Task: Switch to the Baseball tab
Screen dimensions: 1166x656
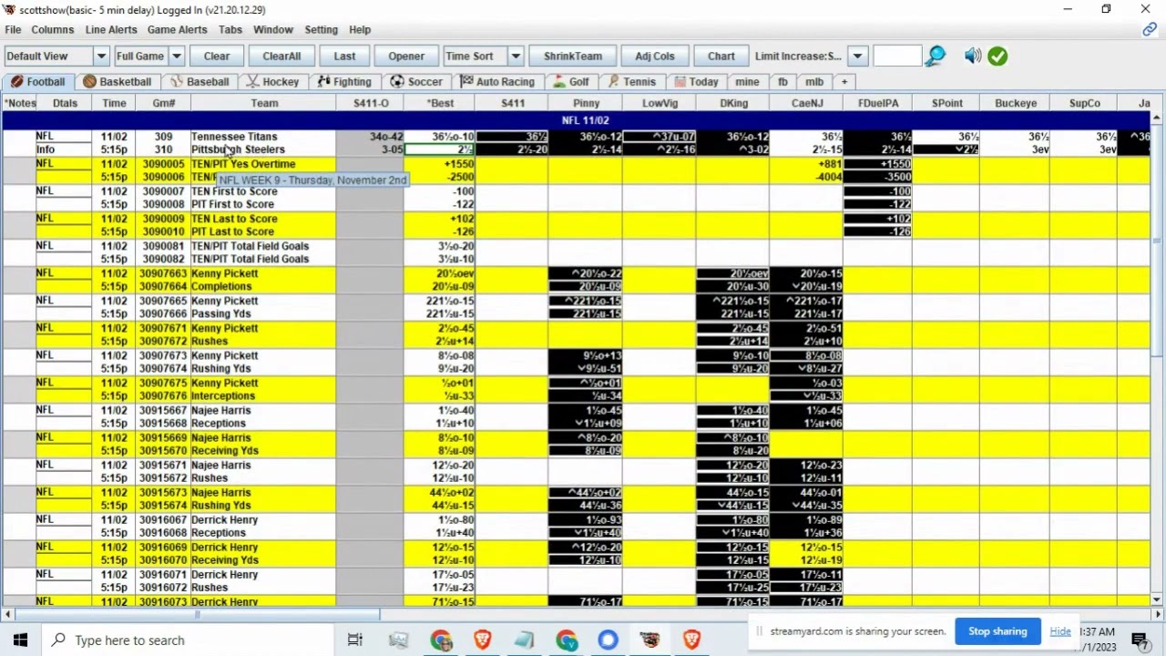Action: coord(199,82)
